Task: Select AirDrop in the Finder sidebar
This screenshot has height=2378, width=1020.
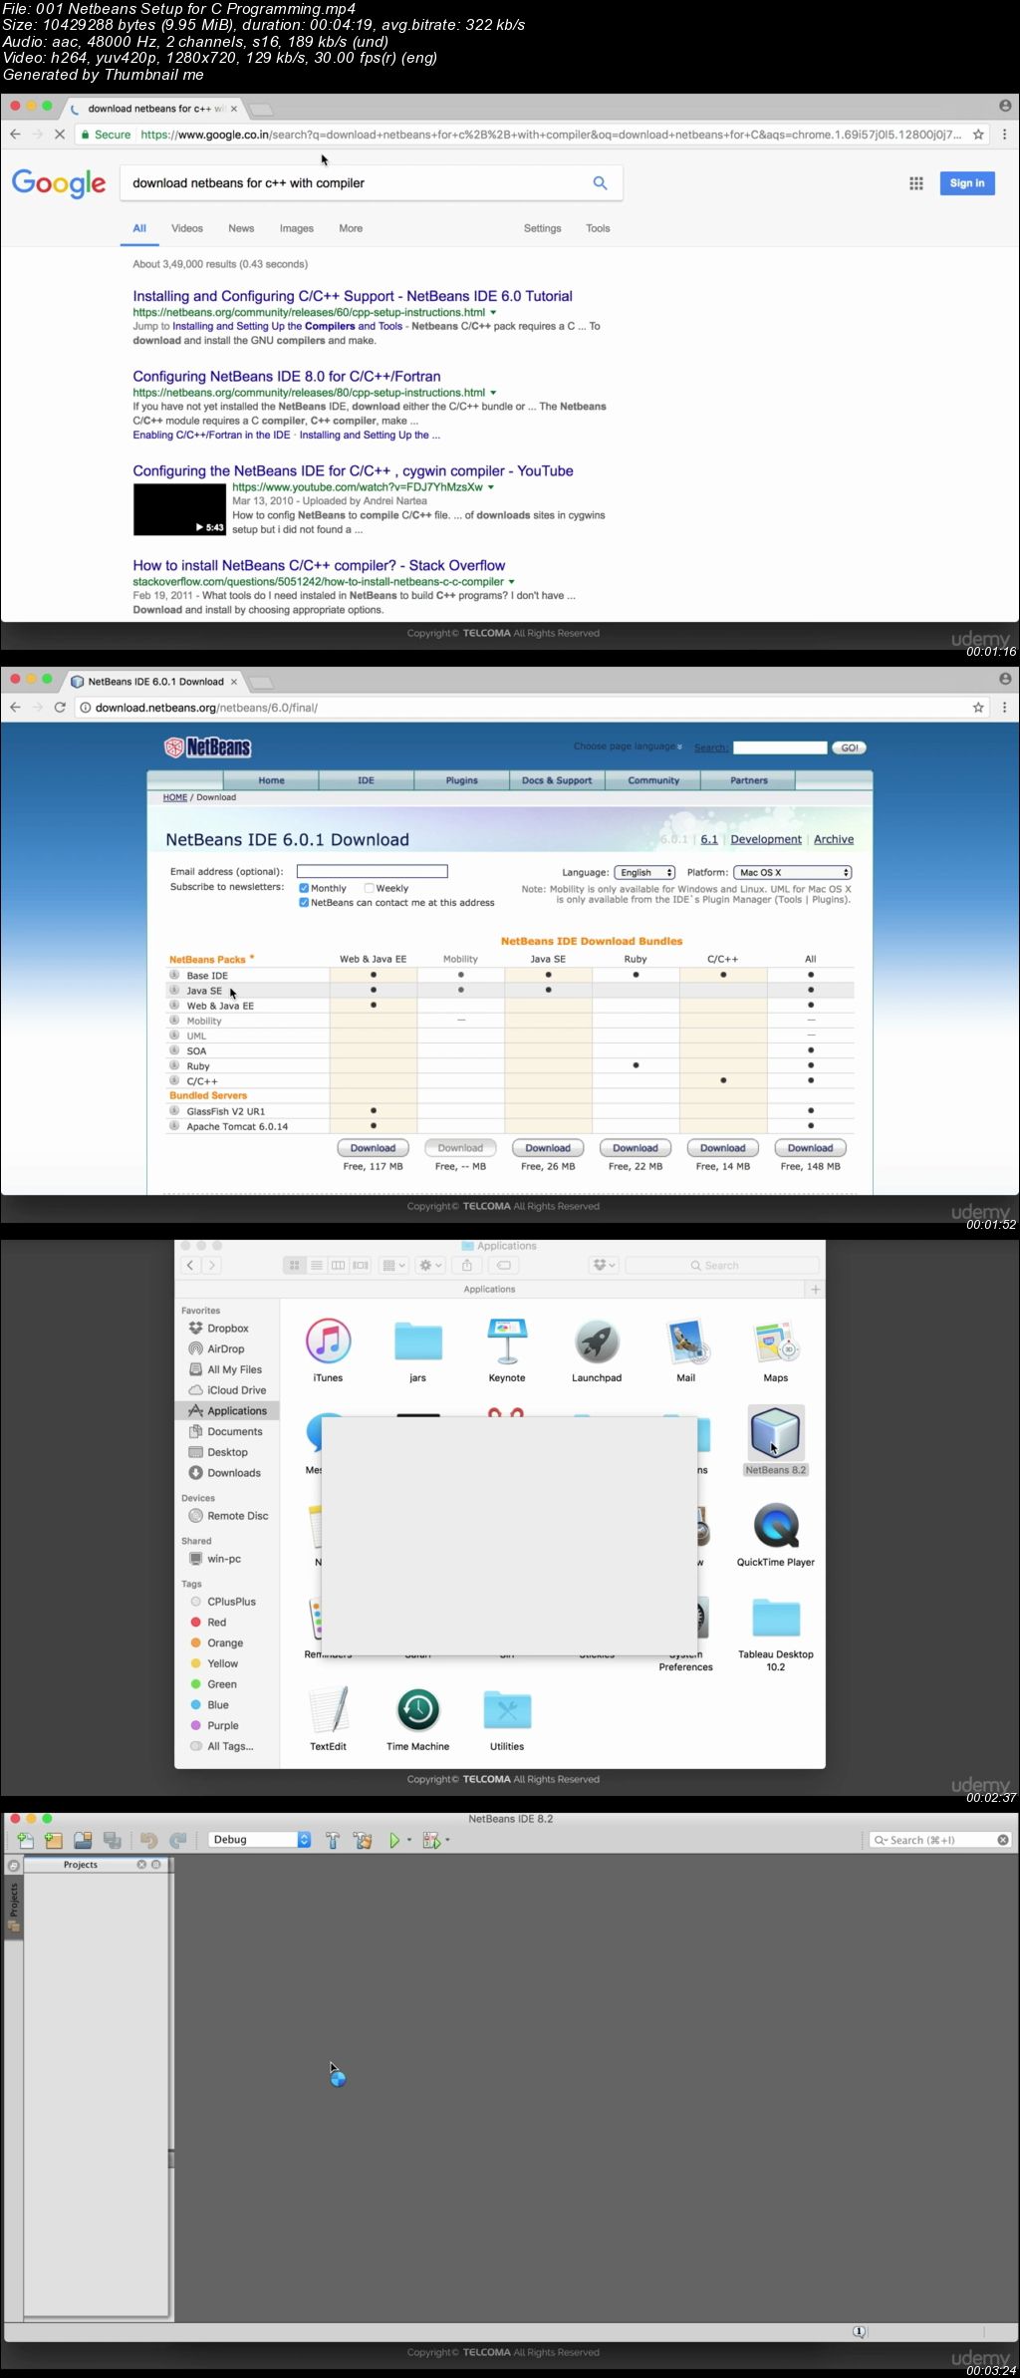Action: click(225, 1348)
